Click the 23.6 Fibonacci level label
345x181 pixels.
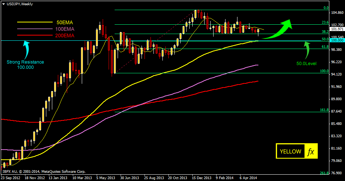[325, 22]
